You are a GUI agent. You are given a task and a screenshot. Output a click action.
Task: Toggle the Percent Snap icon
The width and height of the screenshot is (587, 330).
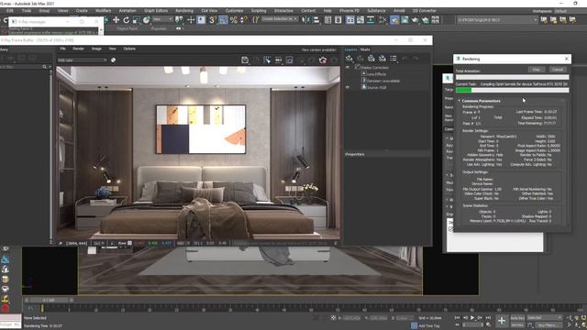(234, 20)
